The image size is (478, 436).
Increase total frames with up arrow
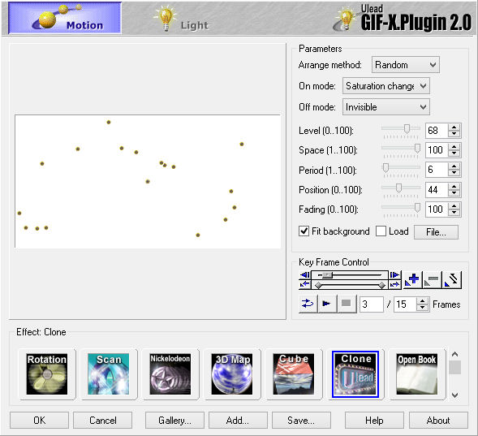click(x=422, y=301)
